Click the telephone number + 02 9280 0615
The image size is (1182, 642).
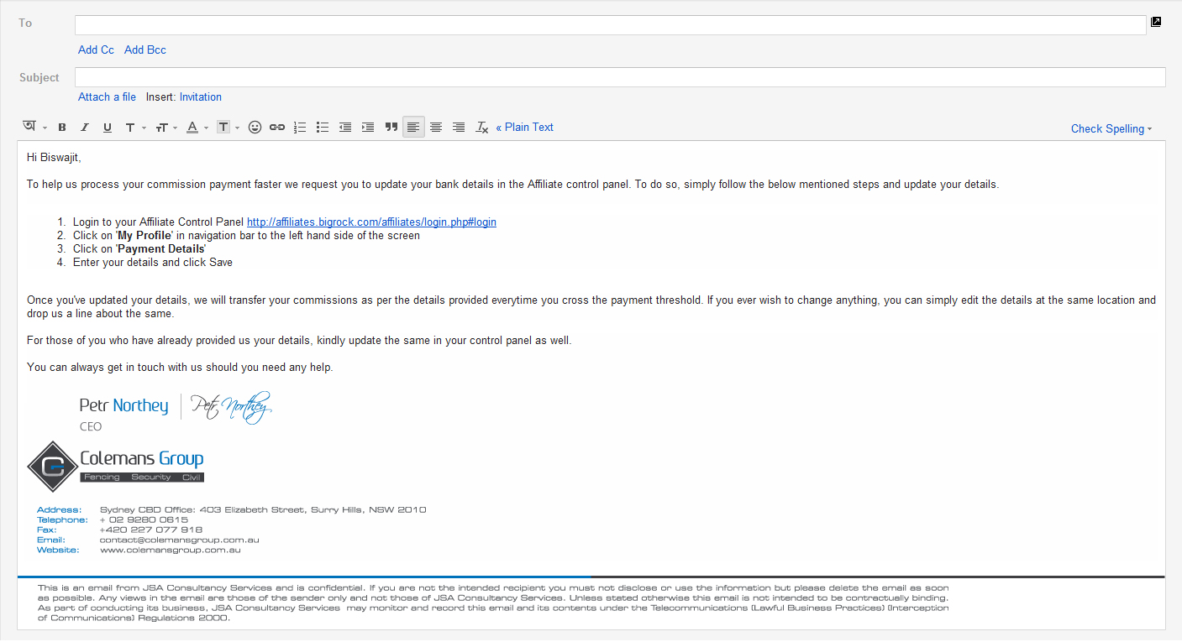coord(144,520)
